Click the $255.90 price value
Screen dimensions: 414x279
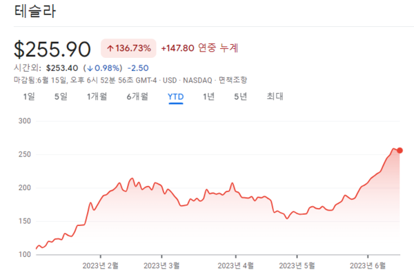pos(52,50)
